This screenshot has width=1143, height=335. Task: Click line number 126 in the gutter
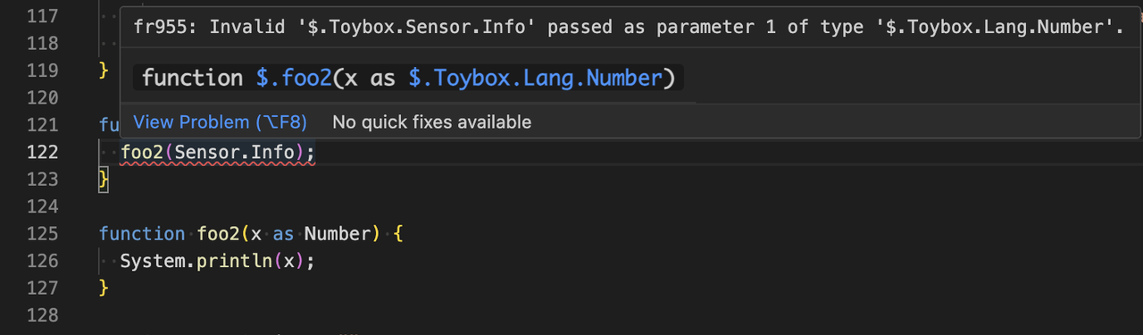(x=43, y=261)
